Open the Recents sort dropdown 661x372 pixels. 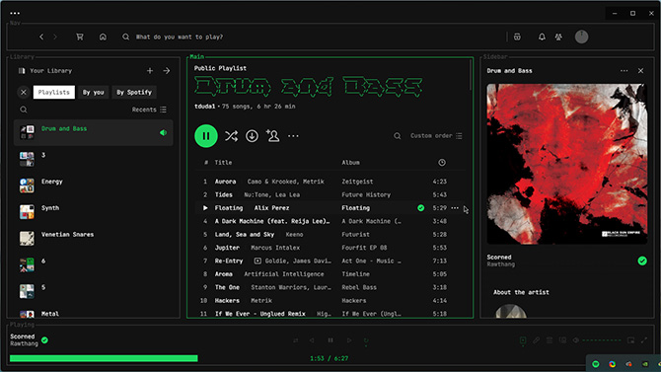click(x=149, y=110)
